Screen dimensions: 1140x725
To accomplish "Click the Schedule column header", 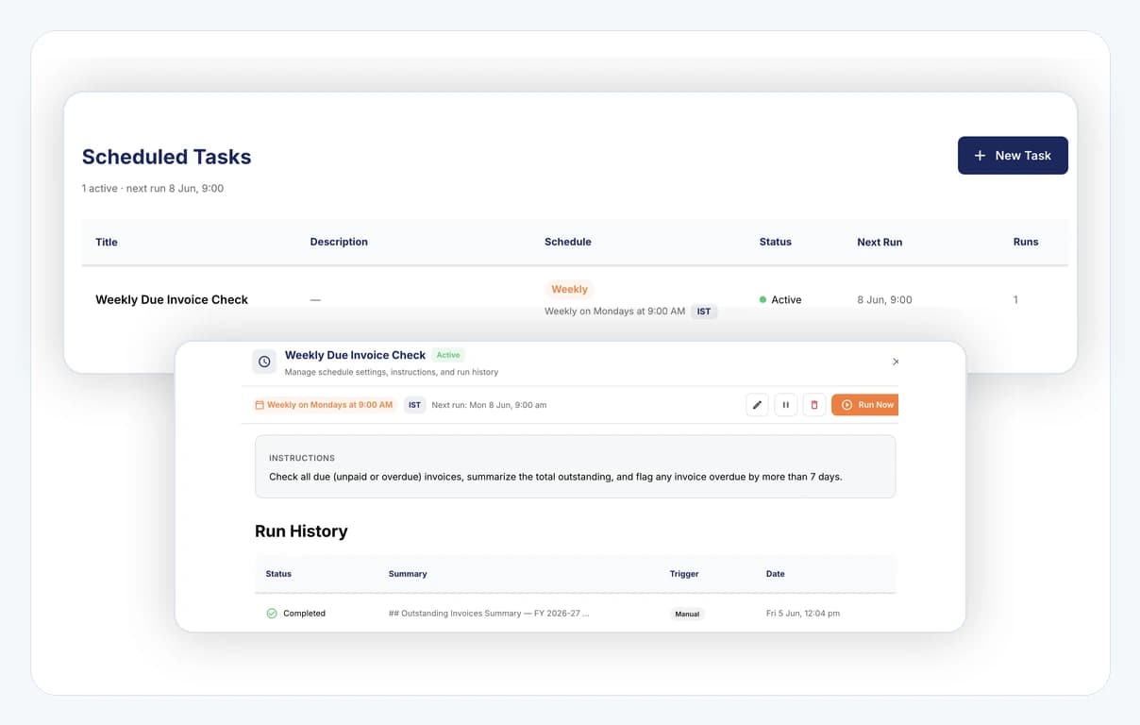I will [568, 243].
